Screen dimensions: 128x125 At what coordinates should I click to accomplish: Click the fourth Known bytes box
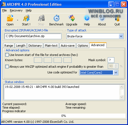pos(68,60)
